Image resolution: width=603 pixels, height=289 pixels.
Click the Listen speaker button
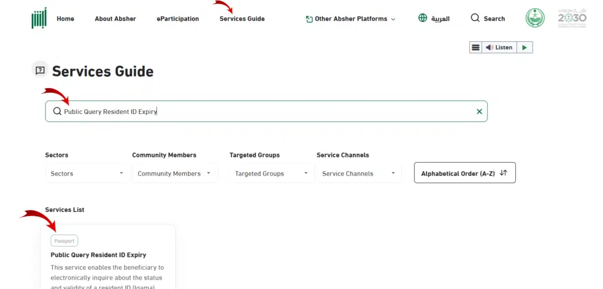point(499,47)
